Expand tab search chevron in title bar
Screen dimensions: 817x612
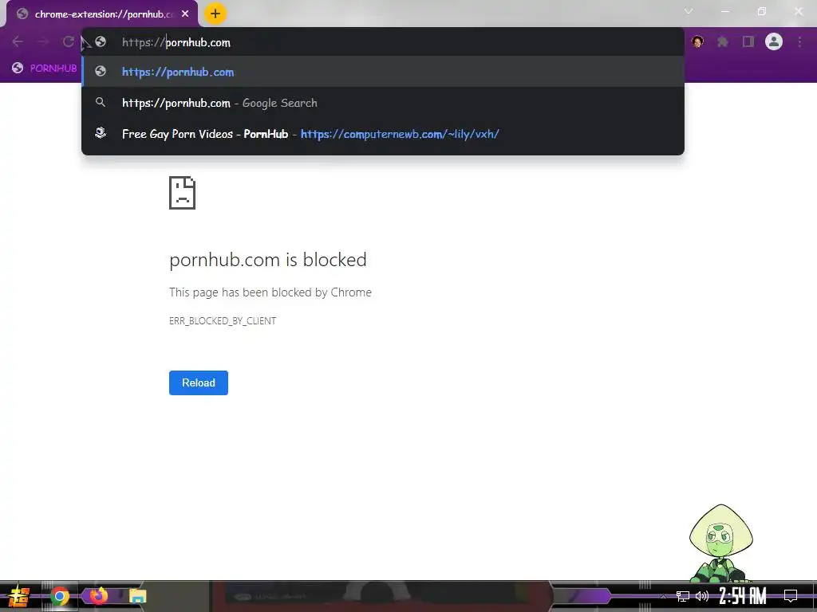pyautogui.click(x=689, y=11)
